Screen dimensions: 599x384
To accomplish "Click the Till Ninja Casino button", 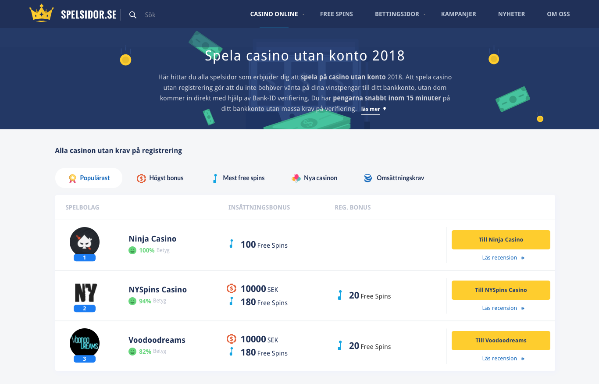I will (x=501, y=240).
